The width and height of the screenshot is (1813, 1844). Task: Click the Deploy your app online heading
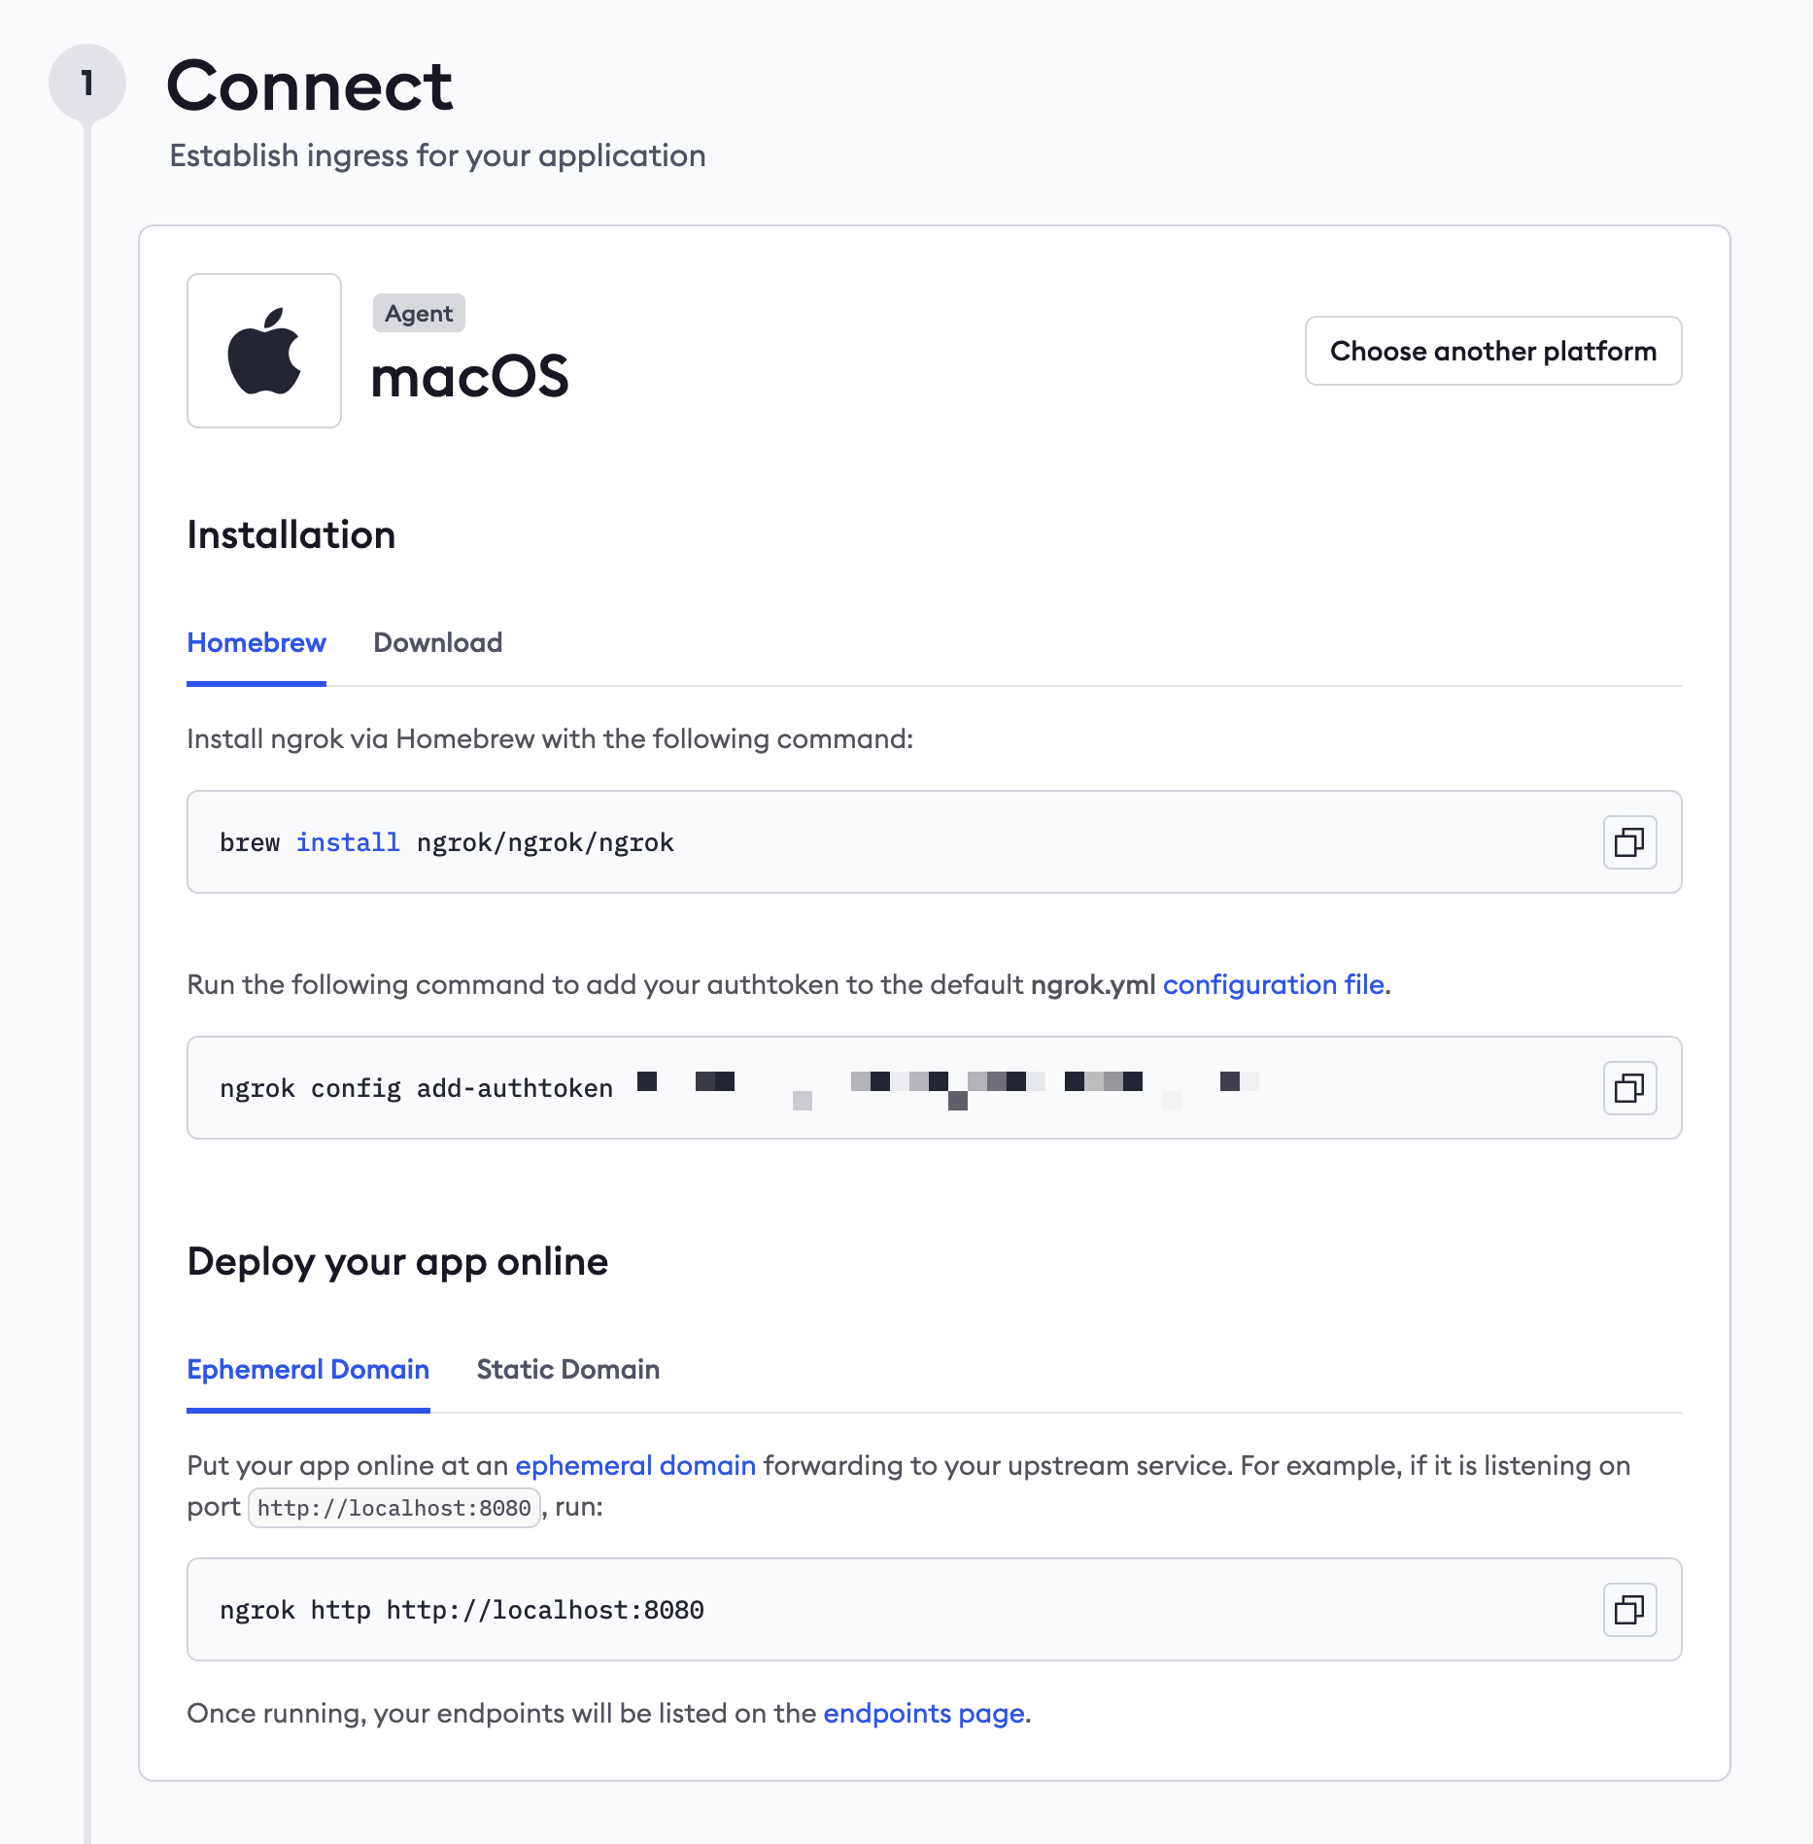click(397, 1262)
